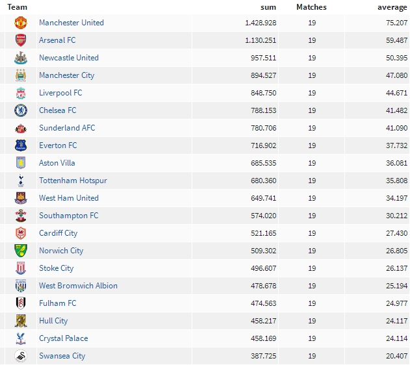This screenshot has height=365, width=410.
Task: Select the sum column header
Action: pos(268,7)
